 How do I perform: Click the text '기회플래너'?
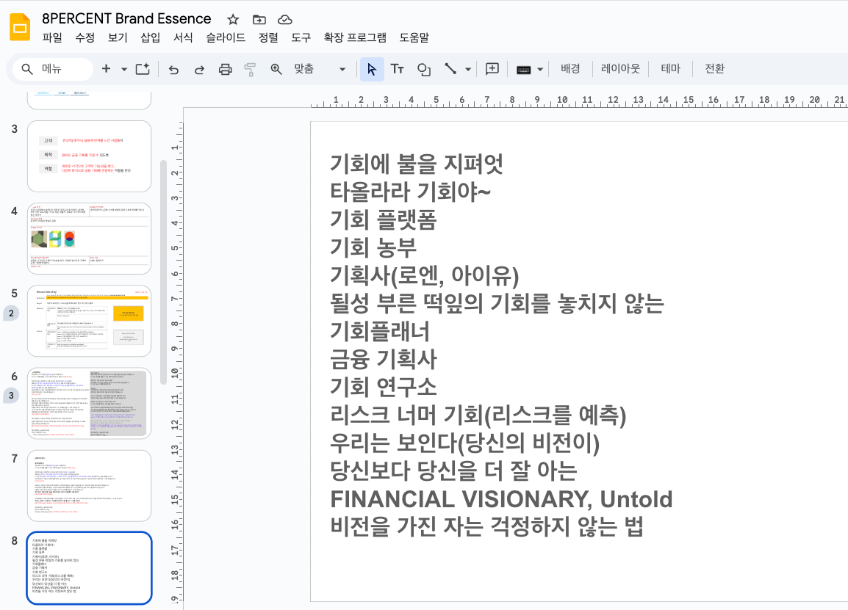(x=380, y=331)
